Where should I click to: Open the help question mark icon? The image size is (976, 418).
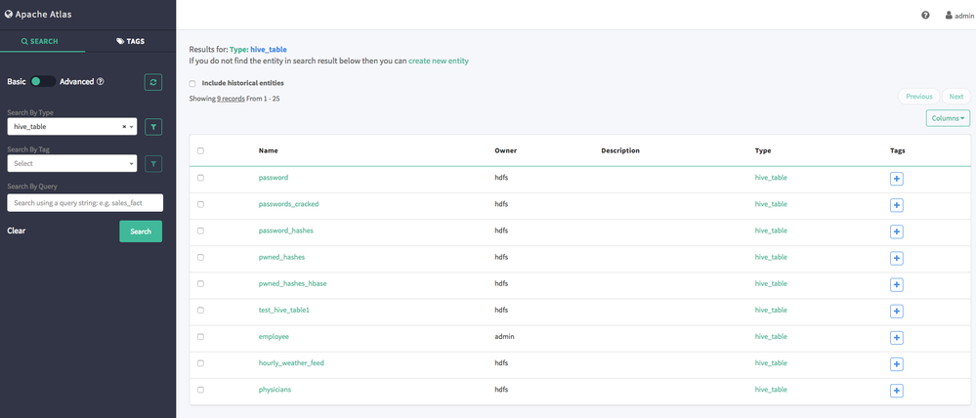click(925, 16)
